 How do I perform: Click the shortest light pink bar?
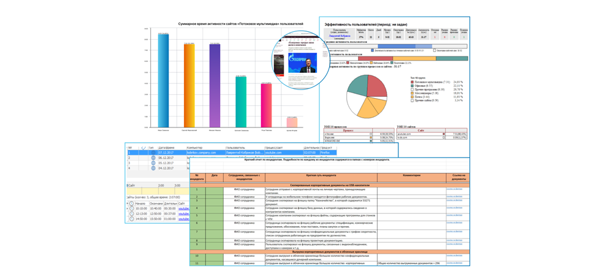292,122
